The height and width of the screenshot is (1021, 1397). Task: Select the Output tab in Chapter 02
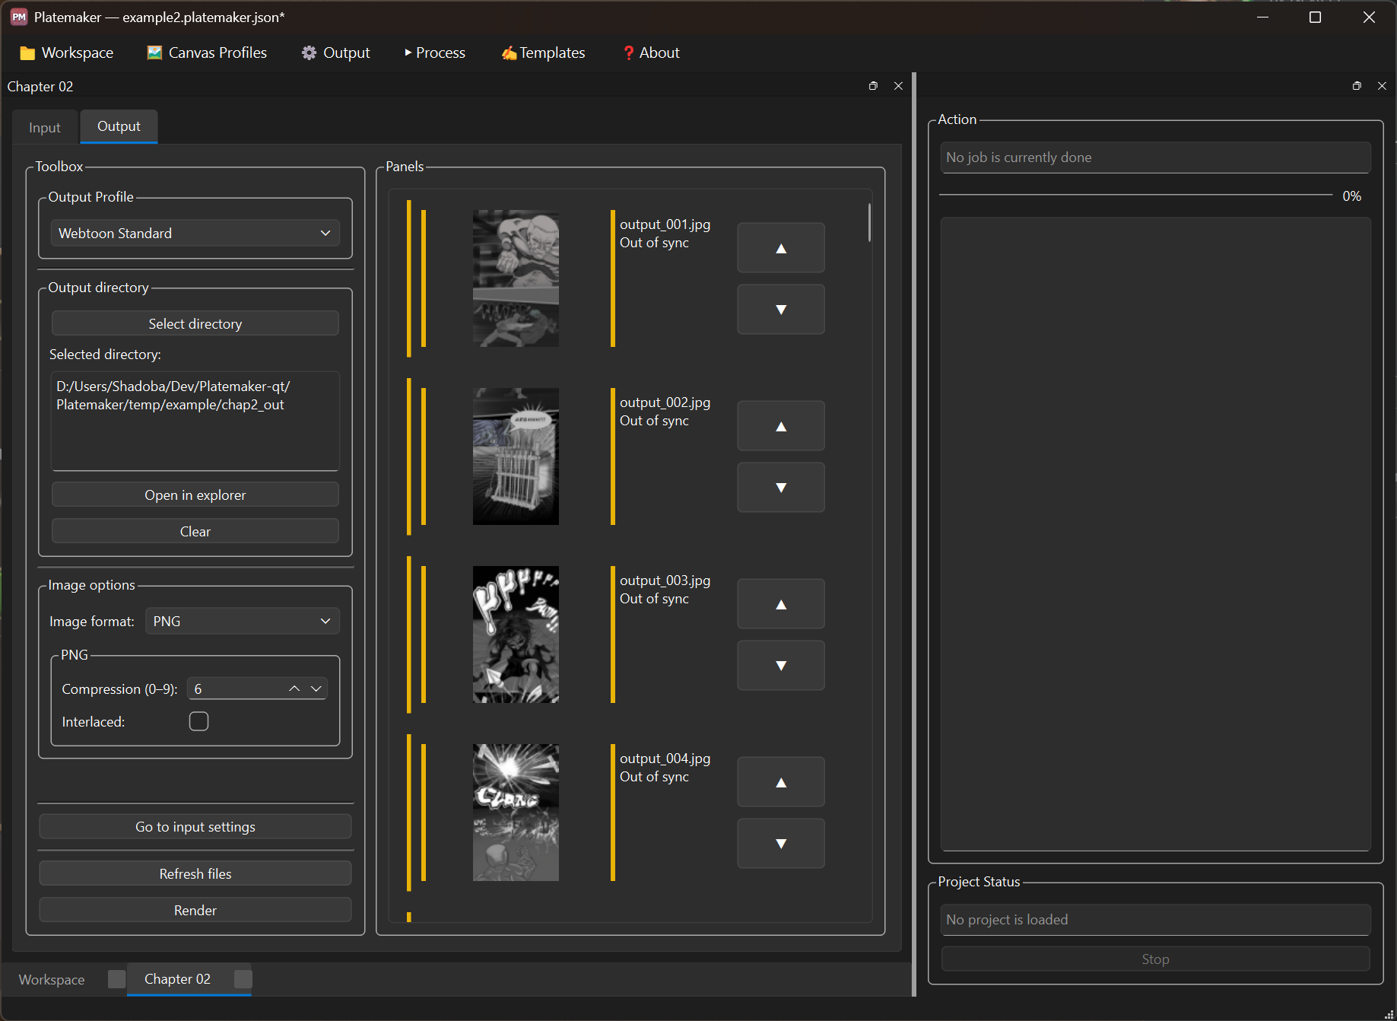pyautogui.click(x=119, y=126)
